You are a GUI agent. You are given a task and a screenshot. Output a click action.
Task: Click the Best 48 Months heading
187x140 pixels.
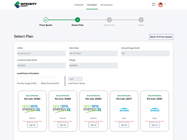pos(124,96)
